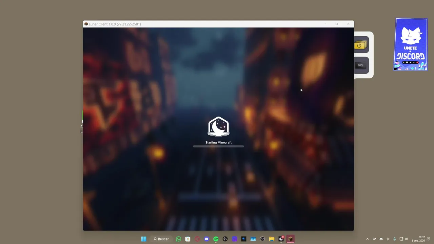This screenshot has height=244, width=434.
Task: Click the brightness sun tray icon
Action: [x=388, y=239]
